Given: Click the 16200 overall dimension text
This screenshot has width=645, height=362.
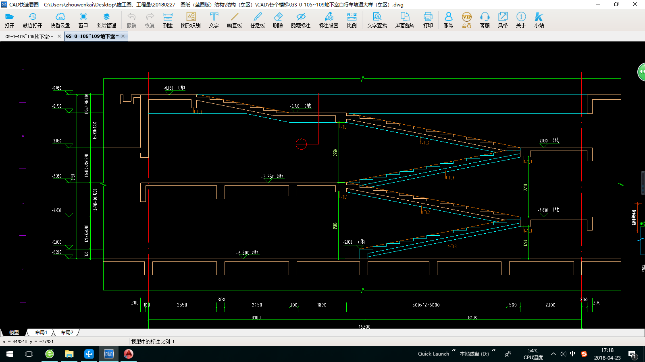Looking at the screenshot, I should pos(364,327).
